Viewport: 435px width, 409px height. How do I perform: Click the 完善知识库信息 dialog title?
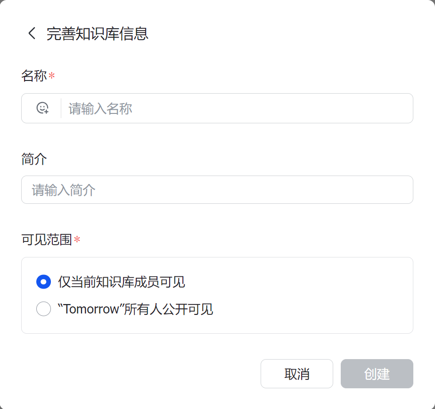pos(98,34)
